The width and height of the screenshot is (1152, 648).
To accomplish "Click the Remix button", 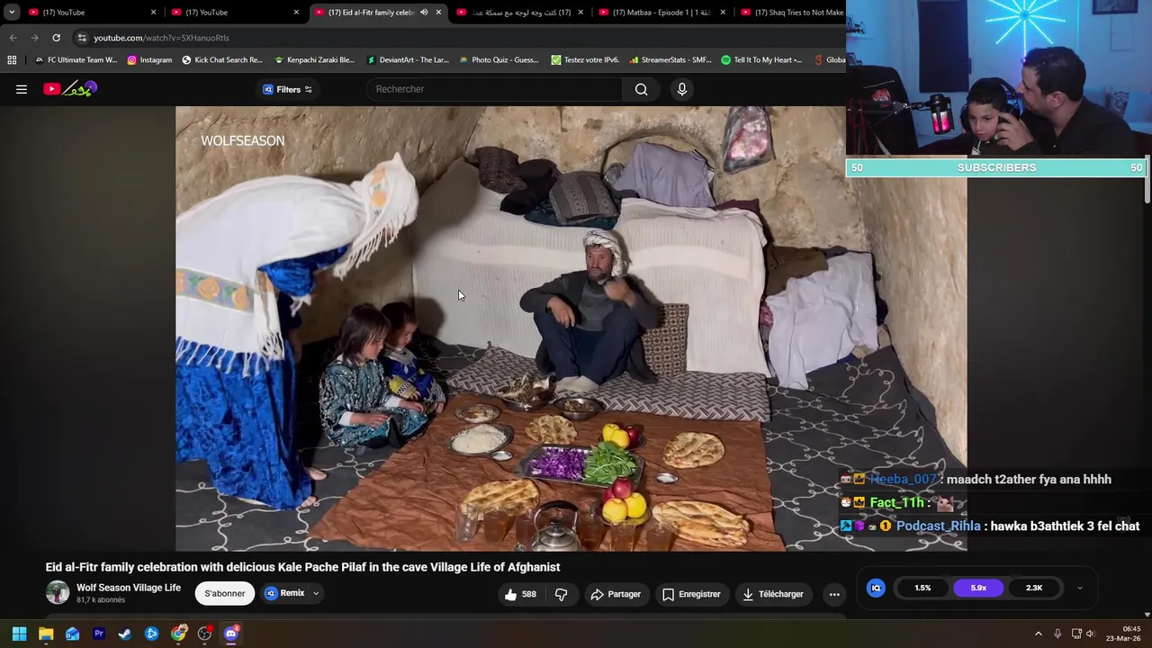I will 285,593.
